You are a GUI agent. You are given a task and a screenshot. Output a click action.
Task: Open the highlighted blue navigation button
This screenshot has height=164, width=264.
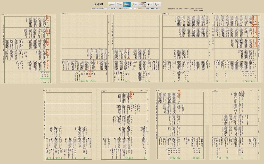click(127, 4)
